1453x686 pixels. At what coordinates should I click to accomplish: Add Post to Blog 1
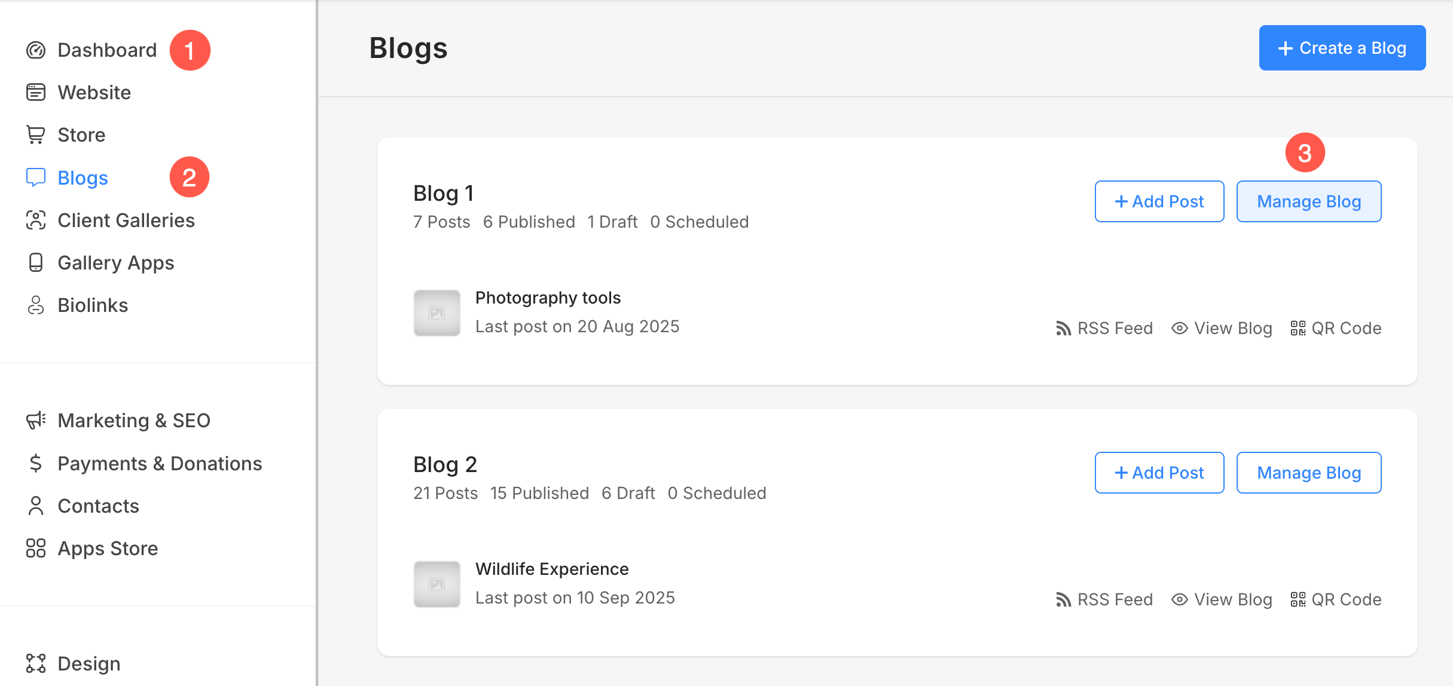coord(1159,201)
